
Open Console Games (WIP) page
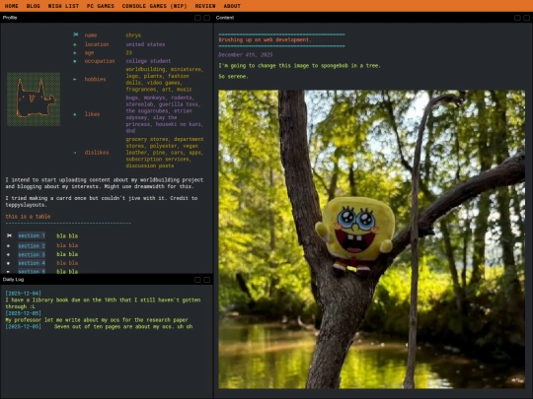pos(154,6)
